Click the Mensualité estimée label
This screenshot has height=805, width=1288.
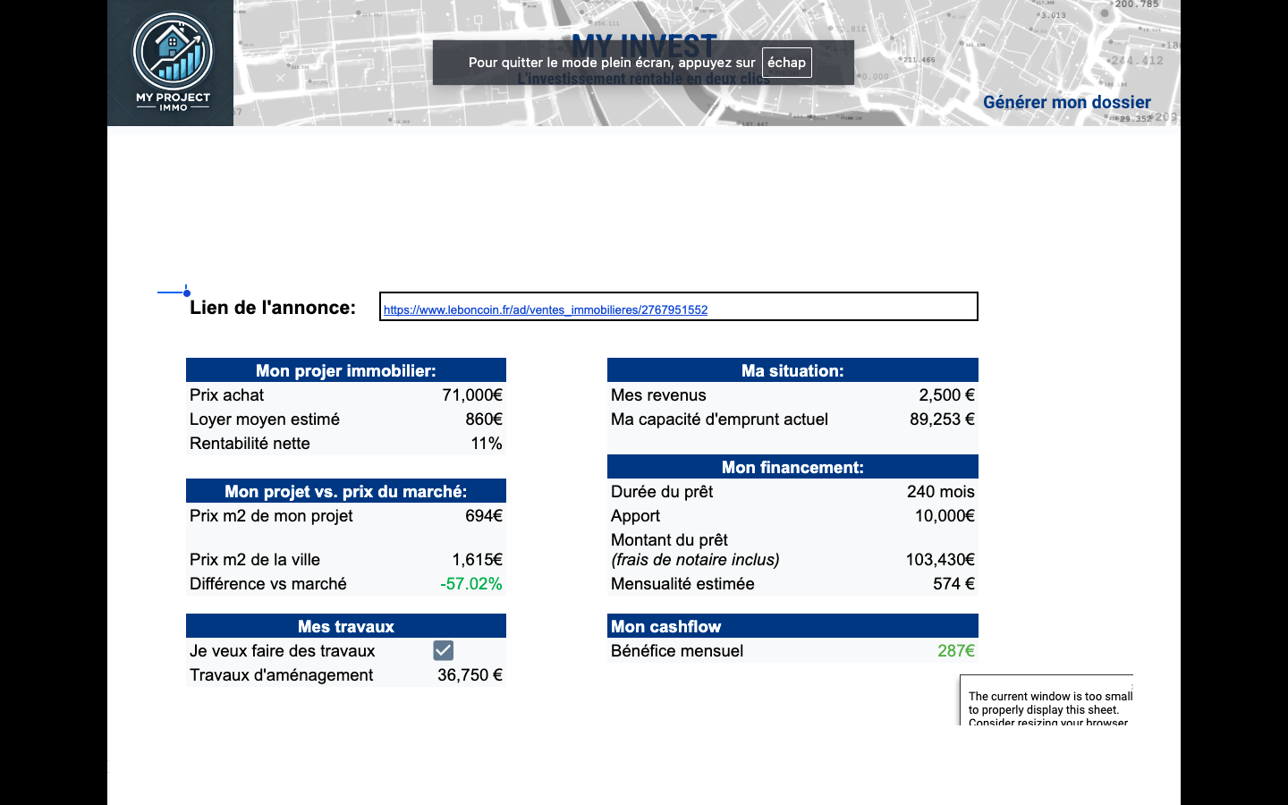[x=682, y=583]
